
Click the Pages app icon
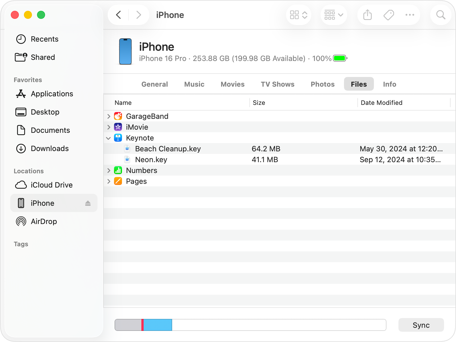[118, 181]
